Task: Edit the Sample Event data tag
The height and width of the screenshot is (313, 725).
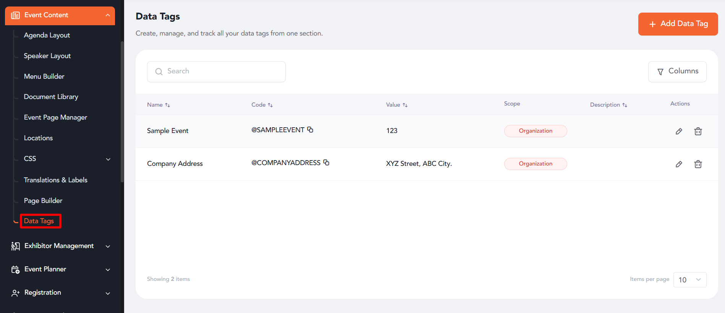Action: point(678,131)
